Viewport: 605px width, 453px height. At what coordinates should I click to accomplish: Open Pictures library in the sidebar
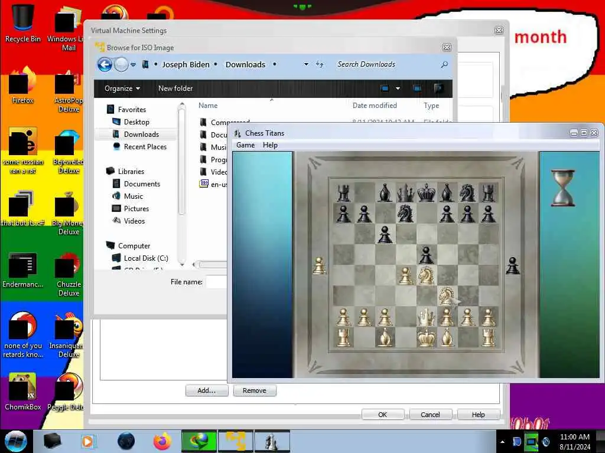136,208
